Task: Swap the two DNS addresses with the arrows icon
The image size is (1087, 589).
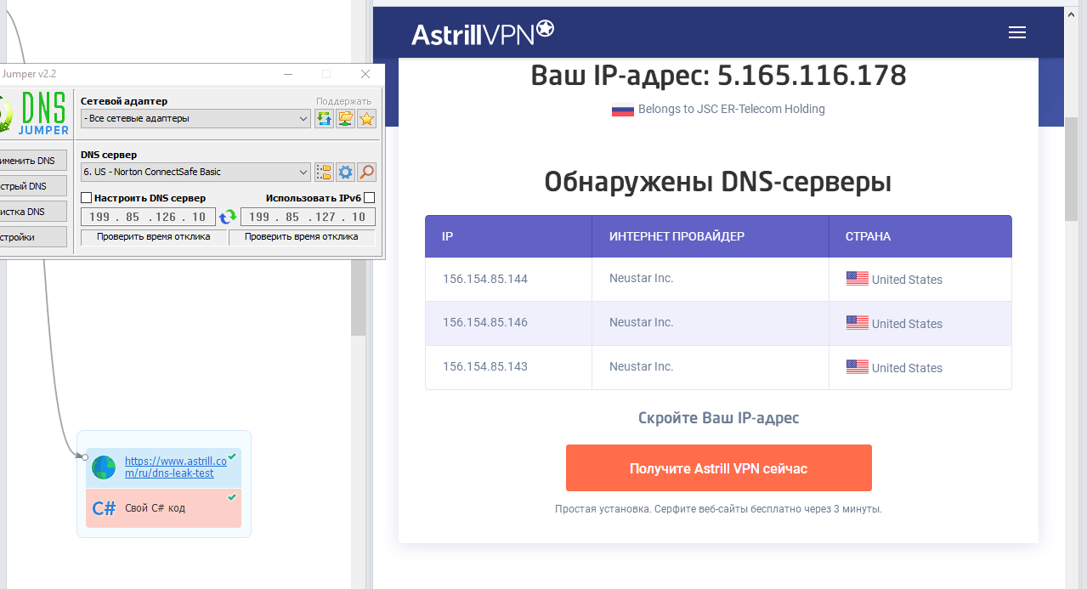Action: [x=228, y=218]
